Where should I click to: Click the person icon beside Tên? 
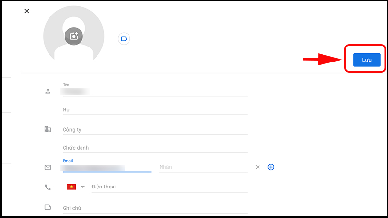[48, 92]
